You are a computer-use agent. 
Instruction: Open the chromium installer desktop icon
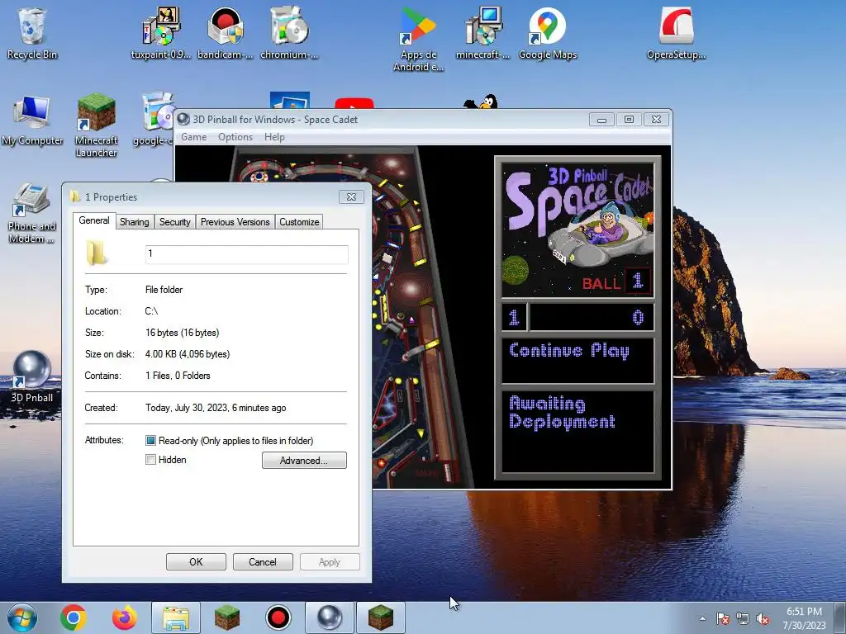pos(288,33)
